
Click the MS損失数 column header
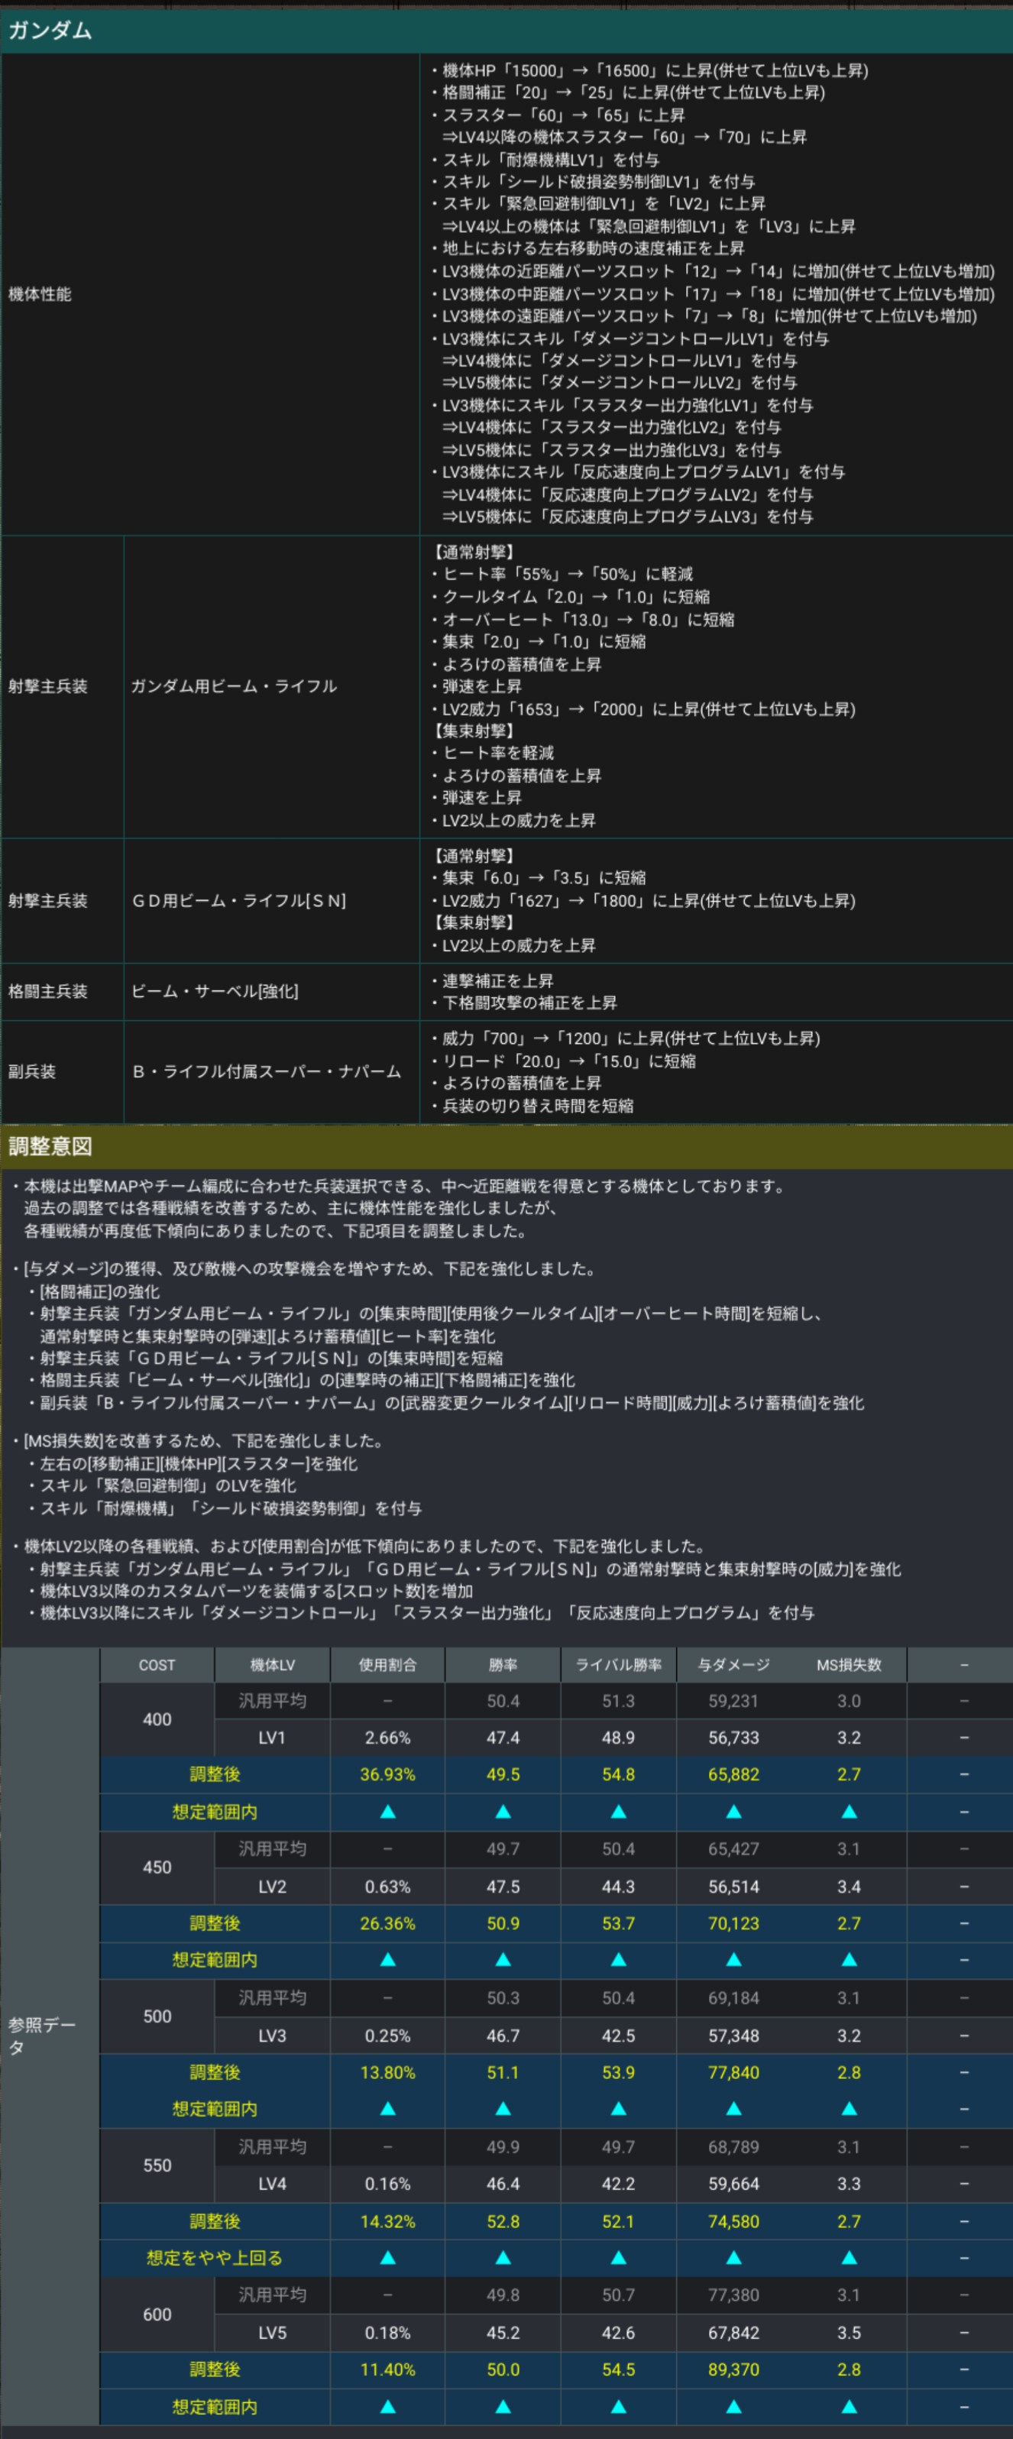[850, 1666]
